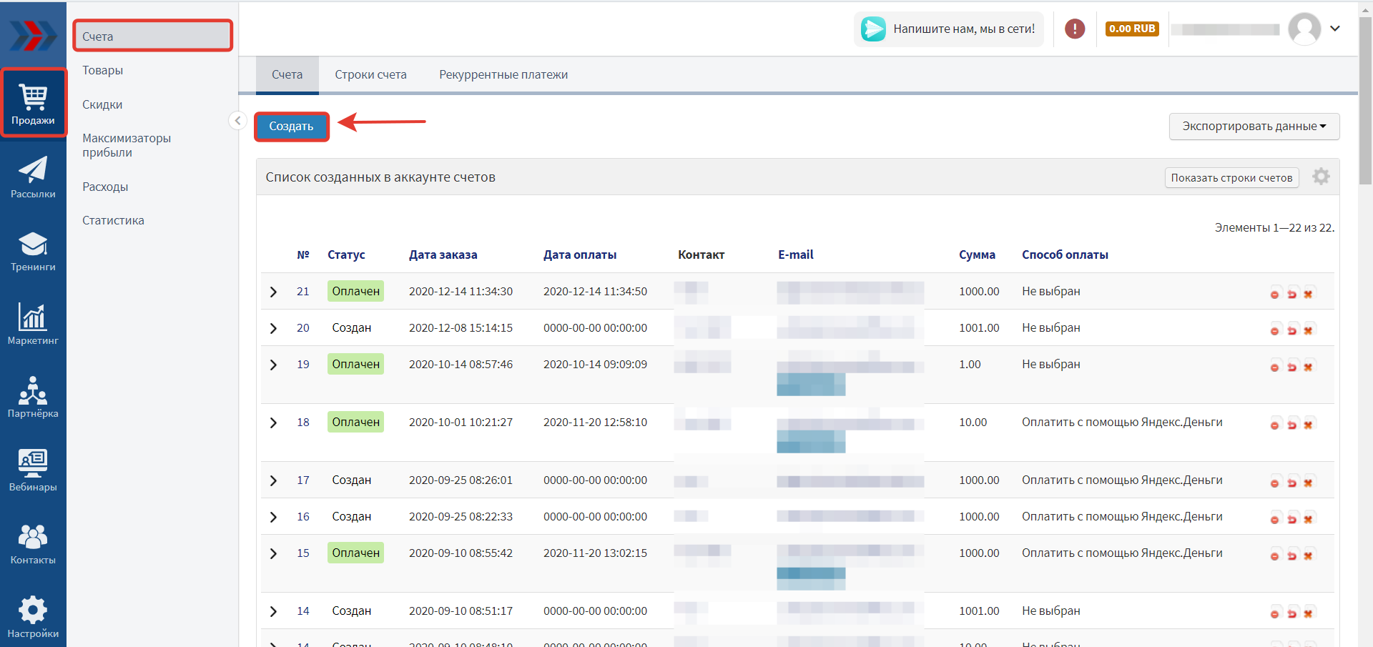Click the red double-arrow logo
Viewport: 1373px width, 647px height.
(33, 34)
